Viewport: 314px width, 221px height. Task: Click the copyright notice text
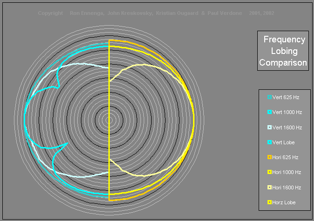(x=156, y=13)
